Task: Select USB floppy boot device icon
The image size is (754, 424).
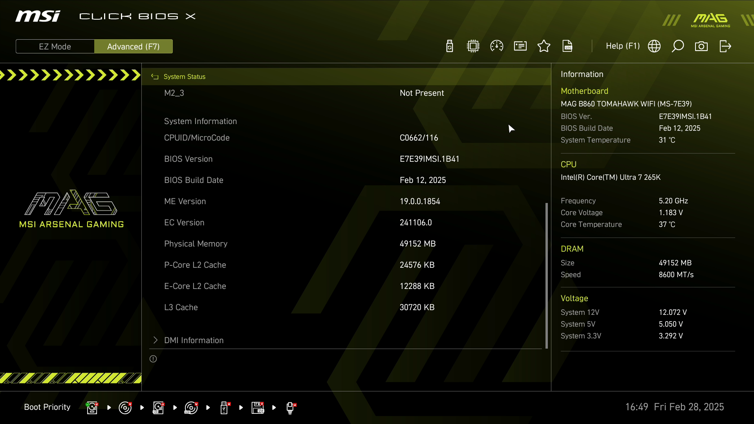Action: click(x=258, y=408)
